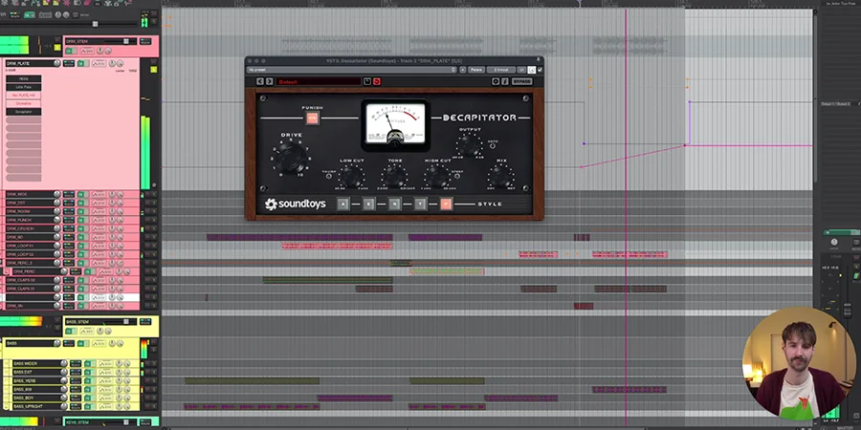861x430 pixels.
Task: Select Little Plate in DRM_PLATE FX list
Action: pyautogui.click(x=24, y=87)
